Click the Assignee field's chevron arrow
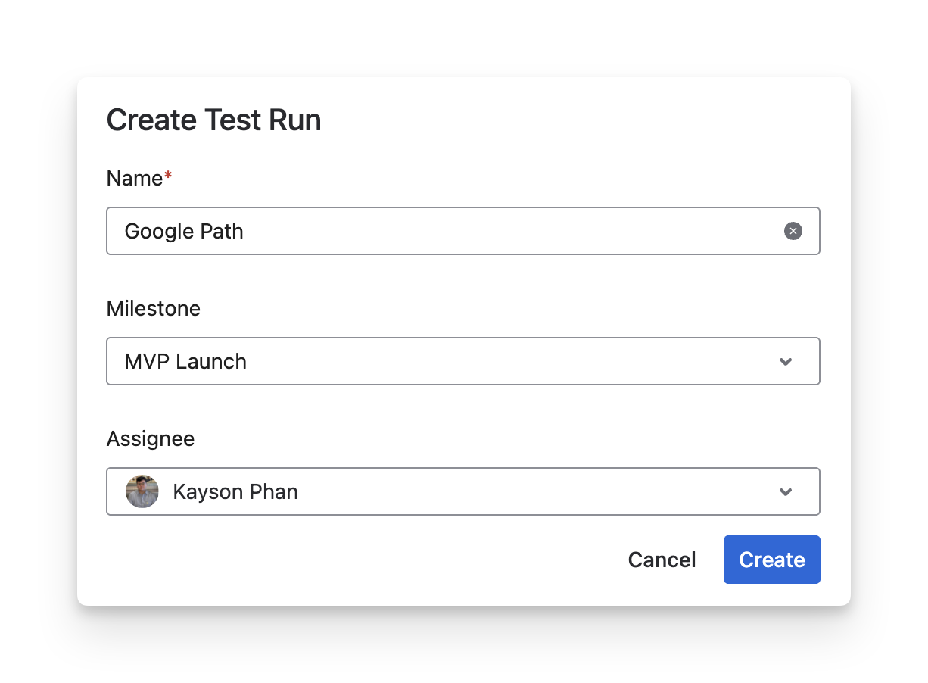928x683 pixels. tap(786, 492)
